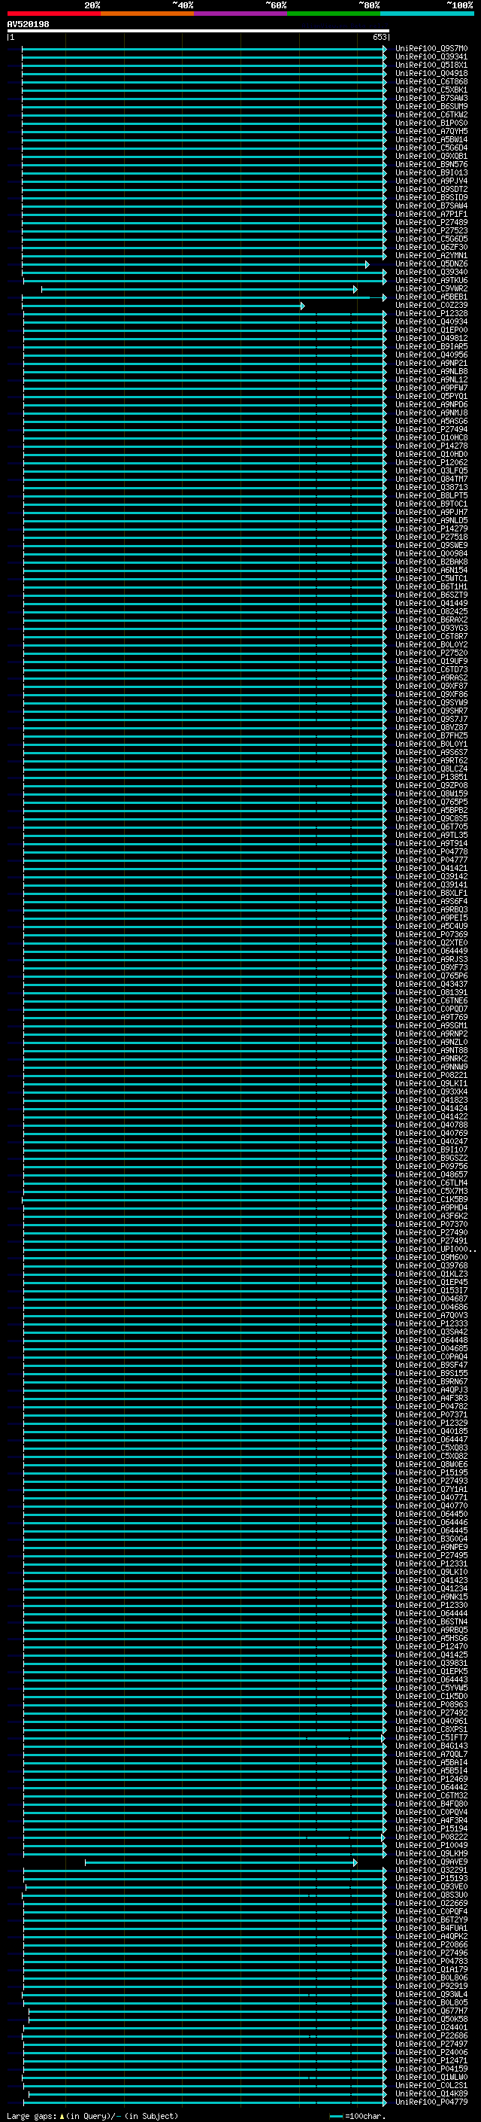Select the UniRef100_P04779 label
481x2122 pixels.
[431, 2102]
